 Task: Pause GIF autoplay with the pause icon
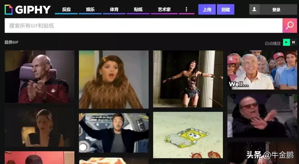tap(294, 42)
